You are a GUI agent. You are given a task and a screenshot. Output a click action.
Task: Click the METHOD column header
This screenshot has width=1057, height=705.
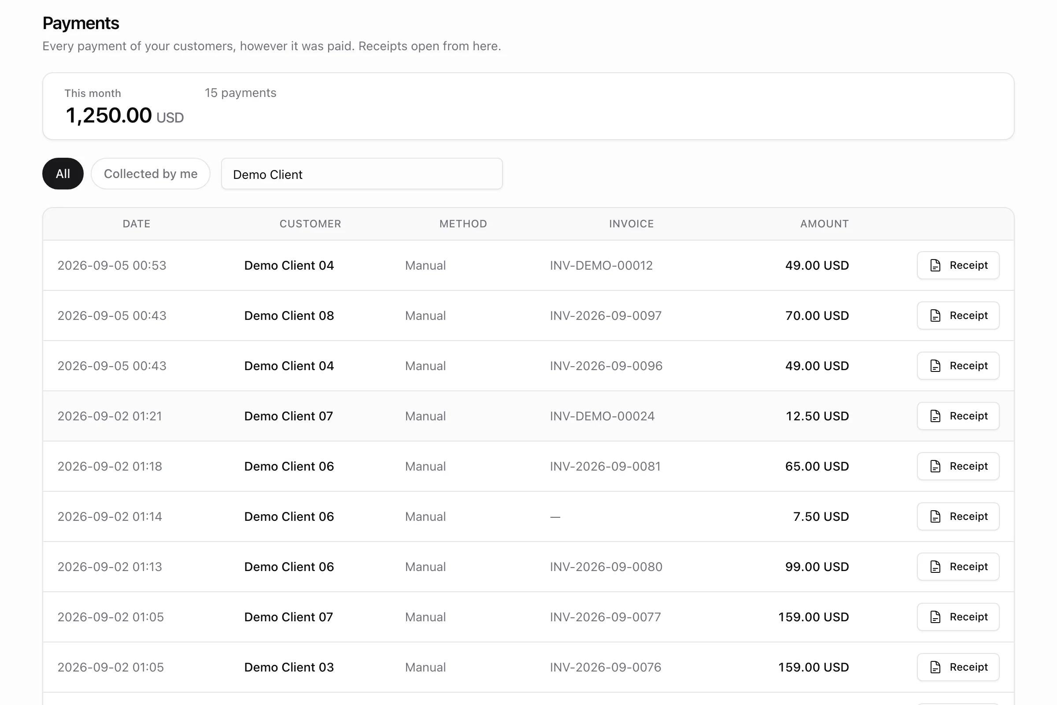[x=463, y=224]
